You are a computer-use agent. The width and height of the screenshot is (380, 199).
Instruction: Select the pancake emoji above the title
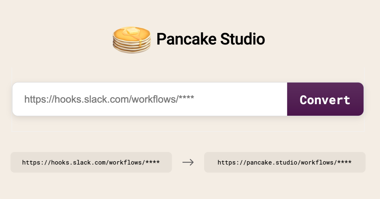[x=131, y=39]
